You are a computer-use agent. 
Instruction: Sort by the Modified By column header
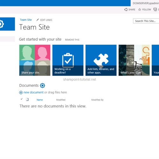[97, 100]
